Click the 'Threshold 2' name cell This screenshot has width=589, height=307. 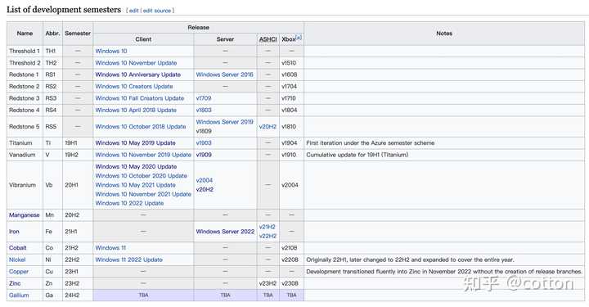click(25, 63)
